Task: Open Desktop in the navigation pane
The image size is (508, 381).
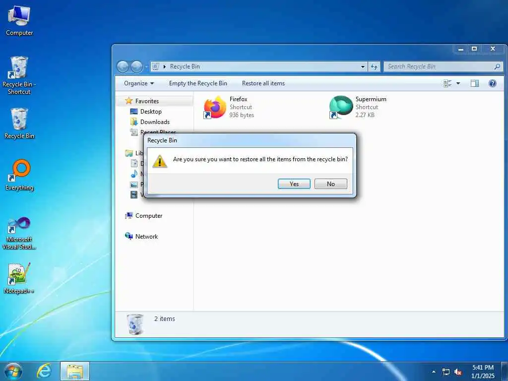Action: (151, 112)
